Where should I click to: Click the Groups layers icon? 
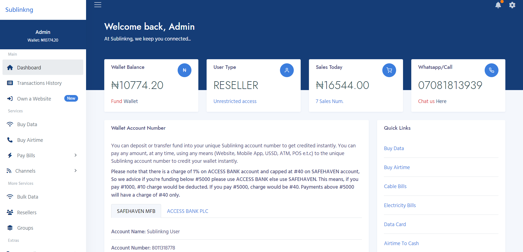point(10,228)
